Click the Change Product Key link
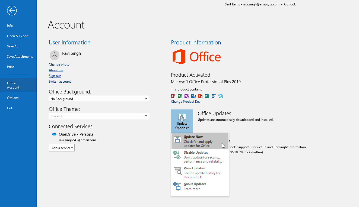 pos(186,102)
